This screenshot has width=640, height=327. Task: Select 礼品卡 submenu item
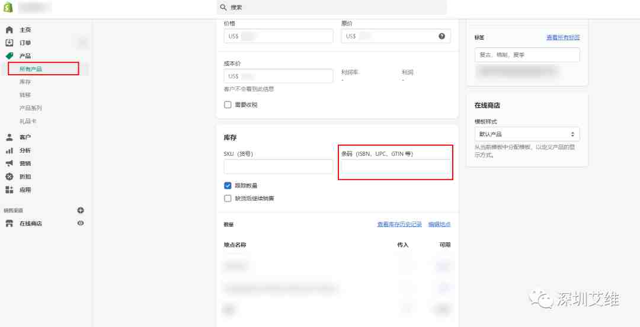28,121
